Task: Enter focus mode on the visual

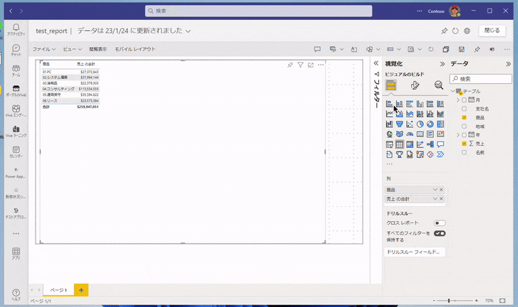Action: (x=311, y=65)
